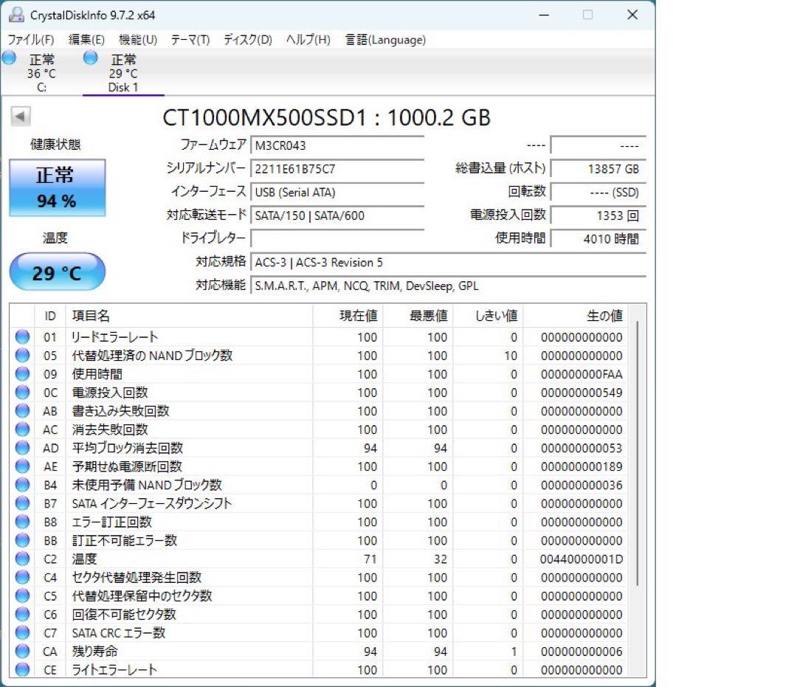
Task: Click the health dot next to 温度 attribute C2
Action: [22, 559]
